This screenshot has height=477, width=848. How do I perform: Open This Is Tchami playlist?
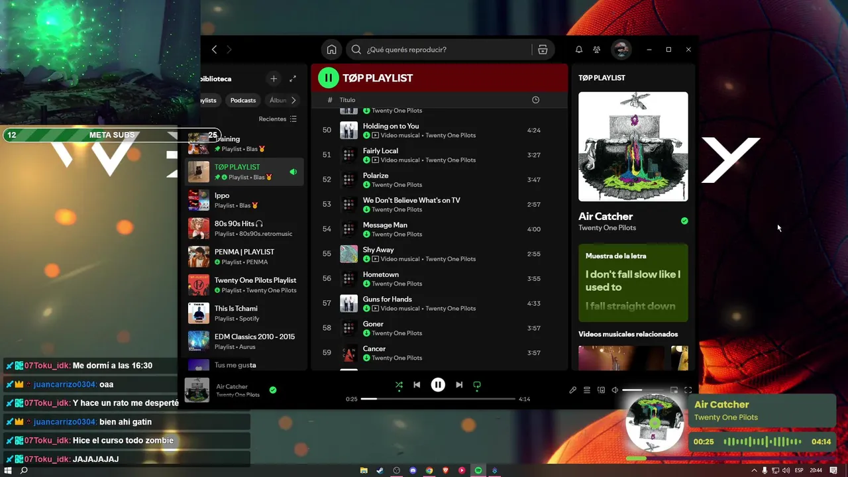coord(244,313)
